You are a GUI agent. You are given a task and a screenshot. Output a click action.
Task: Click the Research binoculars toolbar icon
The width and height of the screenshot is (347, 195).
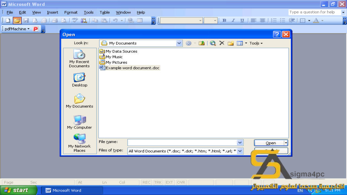click(x=84, y=21)
